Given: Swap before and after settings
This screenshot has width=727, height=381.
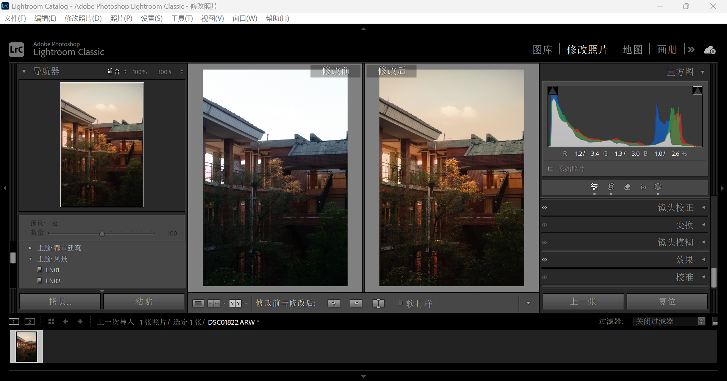Looking at the screenshot, I should click(378, 303).
